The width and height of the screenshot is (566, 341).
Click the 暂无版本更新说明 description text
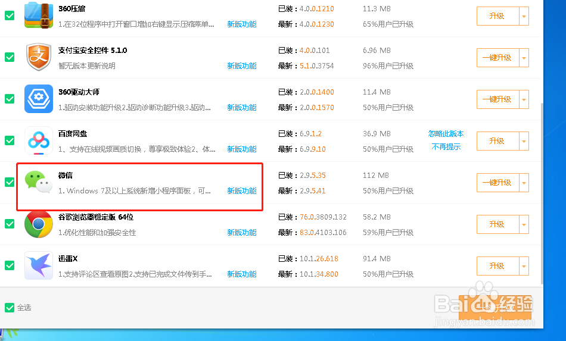[86, 66]
